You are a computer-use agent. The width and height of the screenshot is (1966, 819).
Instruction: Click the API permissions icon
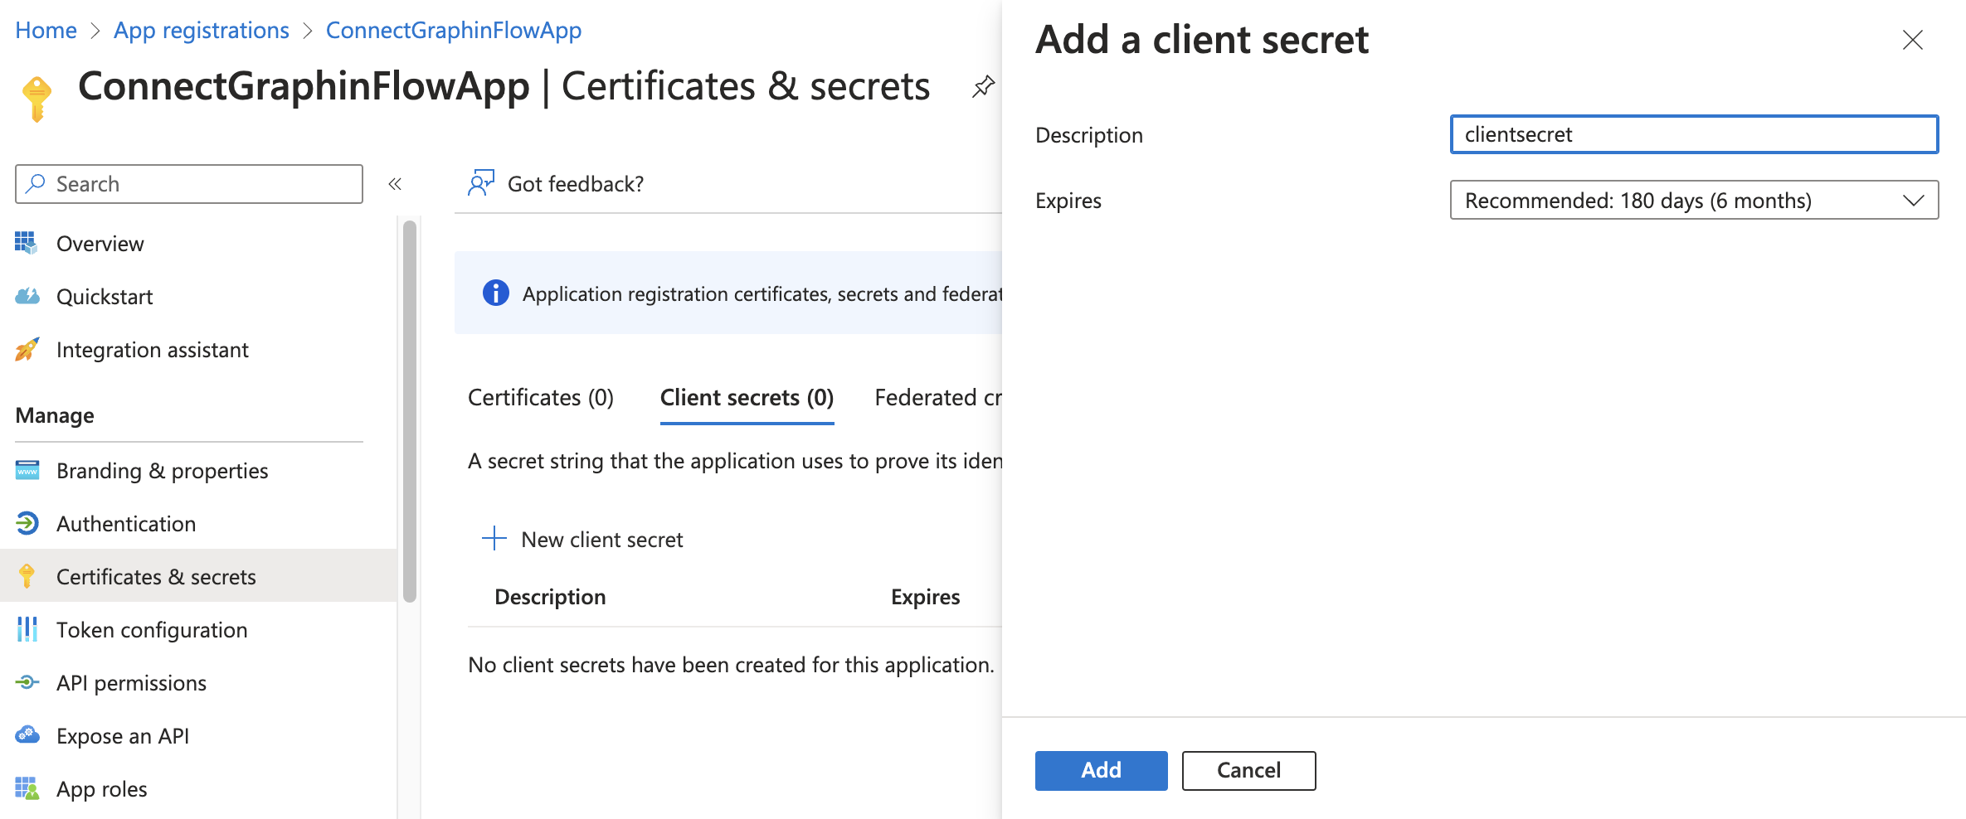pyautogui.click(x=27, y=682)
